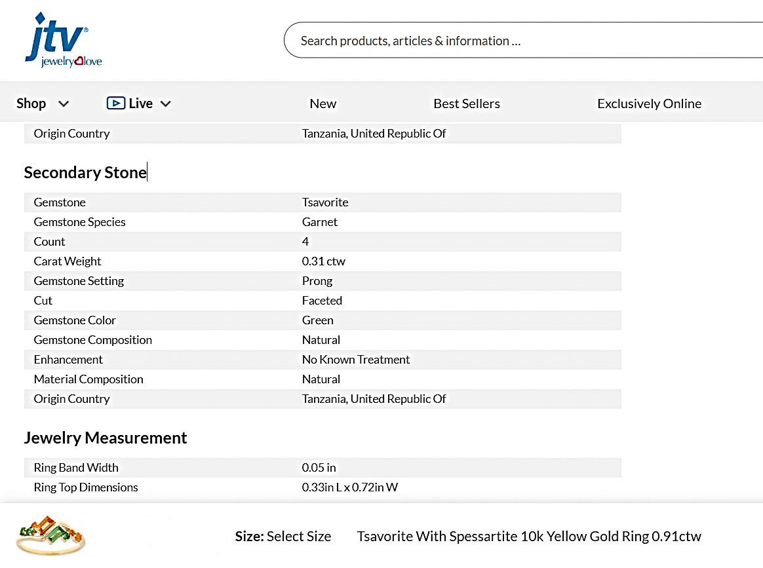763x568 pixels.
Task: Expand the Shop dropdown chevron
Action: tap(64, 104)
